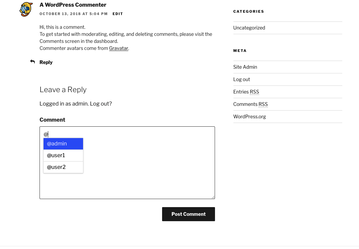359x249 pixels.
Task: Click the A WordPress Commenter author name
Action: (x=73, y=5)
